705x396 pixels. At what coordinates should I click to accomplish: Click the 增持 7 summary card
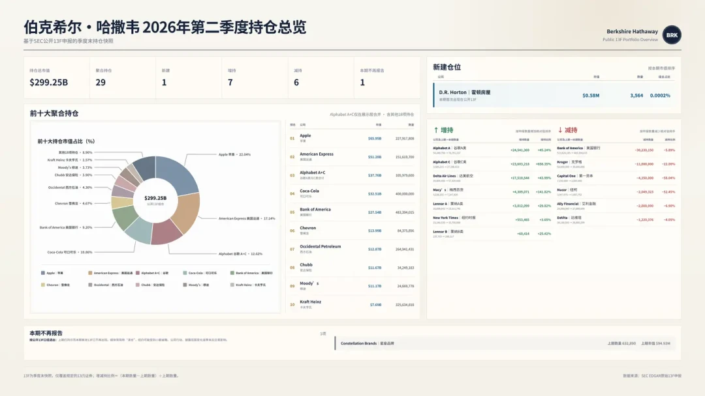pyautogui.click(x=255, y=78)
